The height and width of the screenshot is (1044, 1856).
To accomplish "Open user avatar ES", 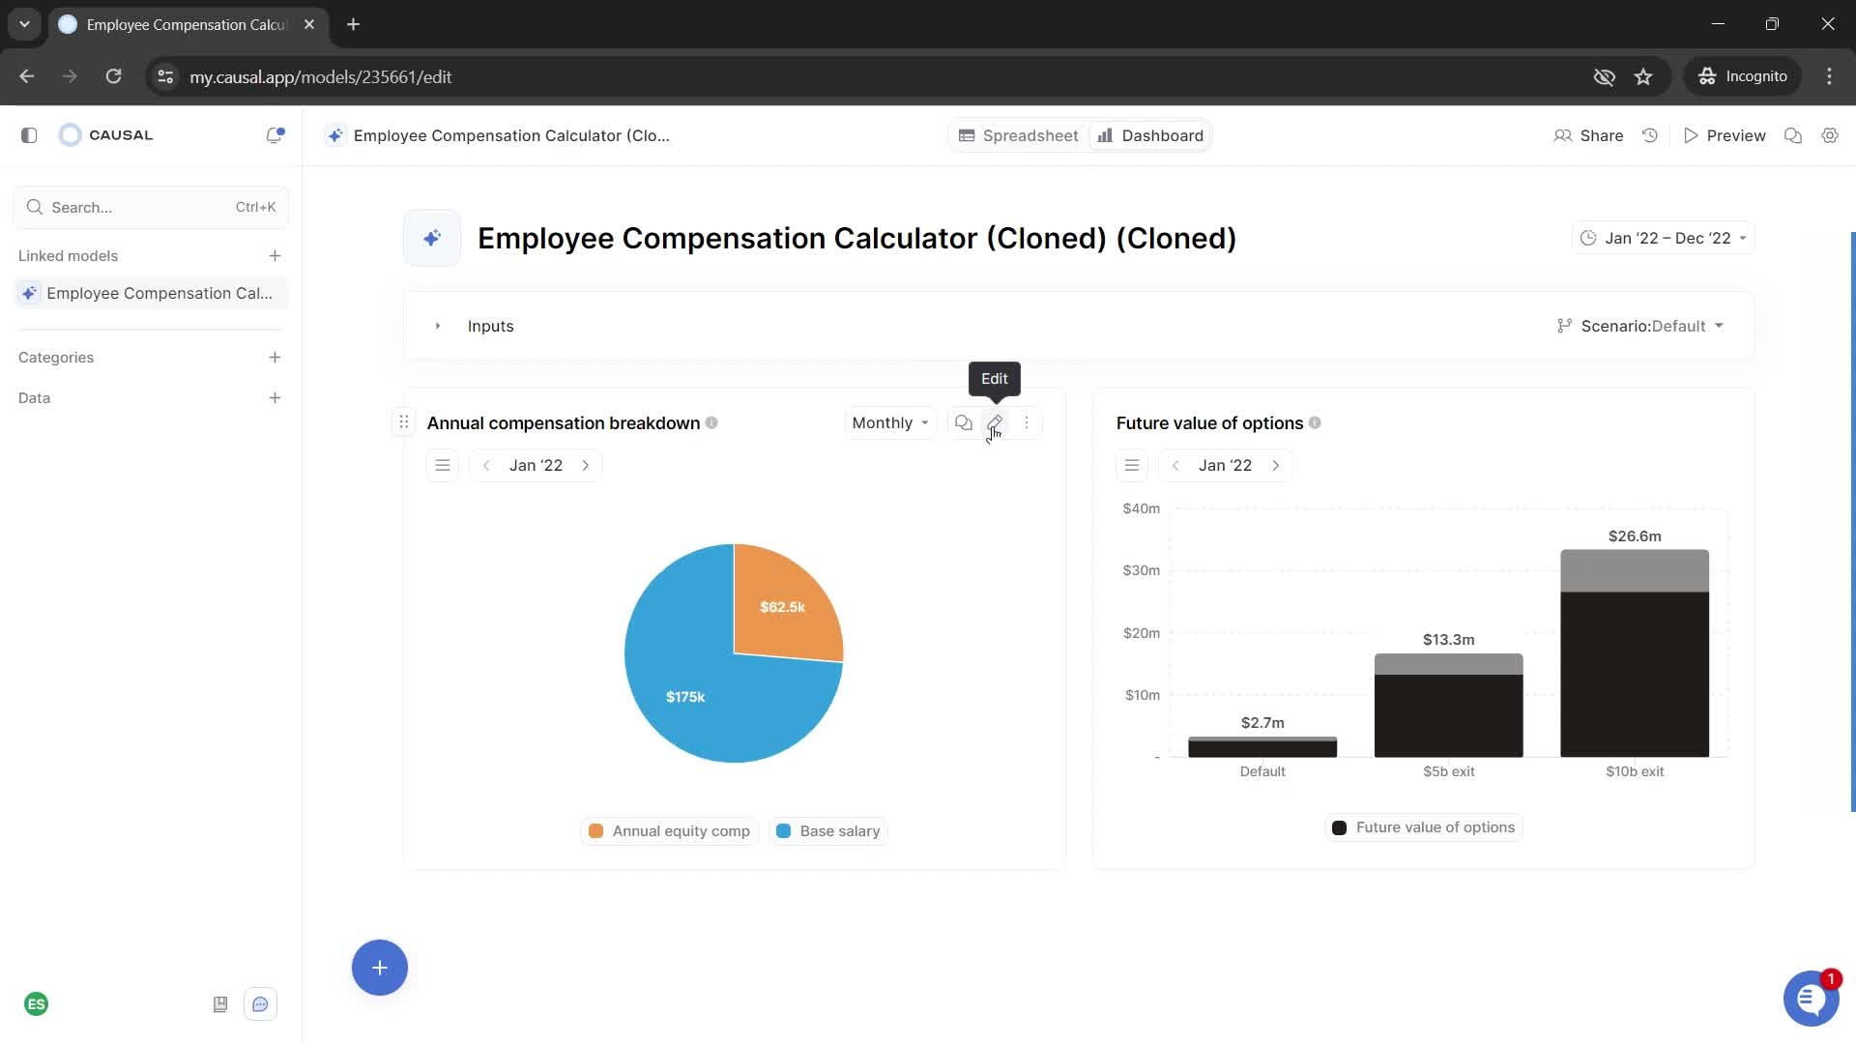I will point(37,1004).
